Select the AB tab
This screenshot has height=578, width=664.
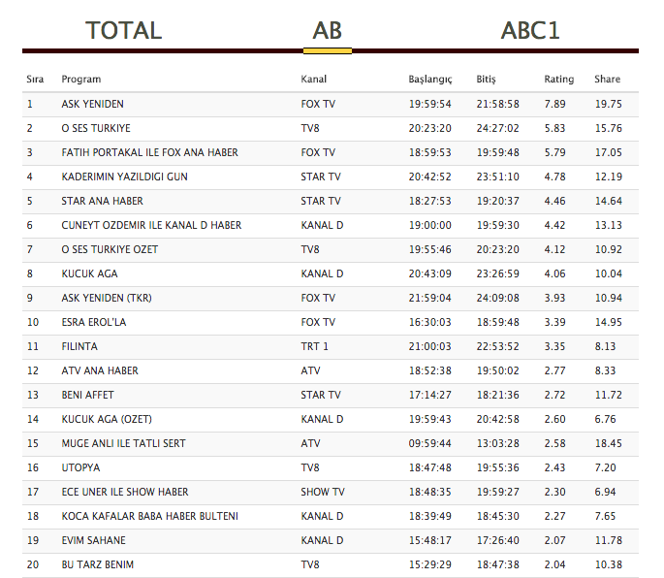[327, 30]
